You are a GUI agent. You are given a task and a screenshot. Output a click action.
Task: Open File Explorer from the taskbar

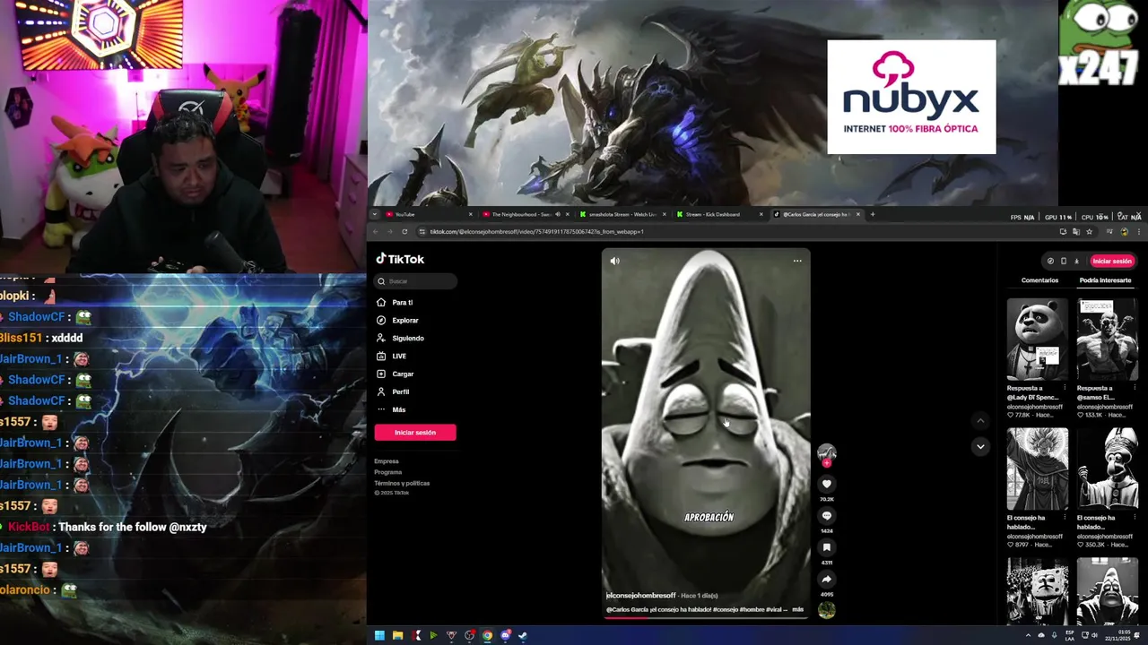(397, 636)
